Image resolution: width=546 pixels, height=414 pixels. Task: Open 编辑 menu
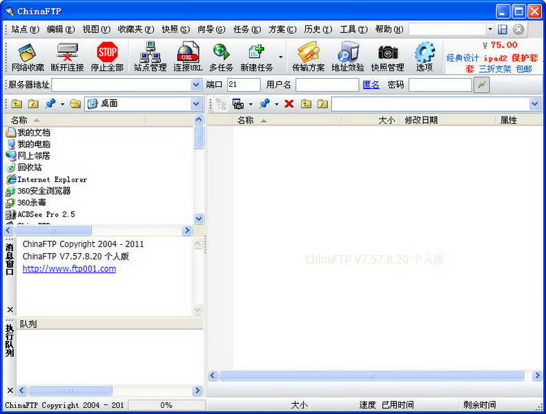point(61,30)
